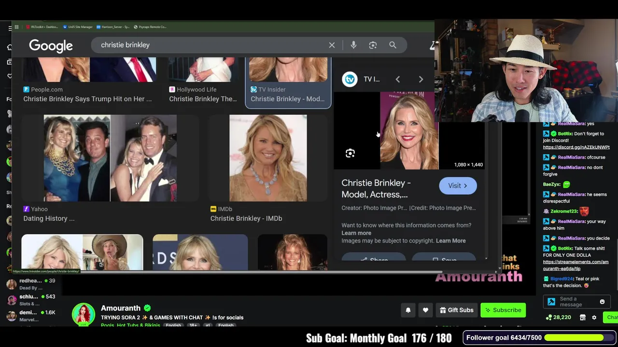Image resolution: width=618 pixels, height=347 pixels.
Task: Click the TV Insider logo in preview panel
Action: click(x=350, y=79)
